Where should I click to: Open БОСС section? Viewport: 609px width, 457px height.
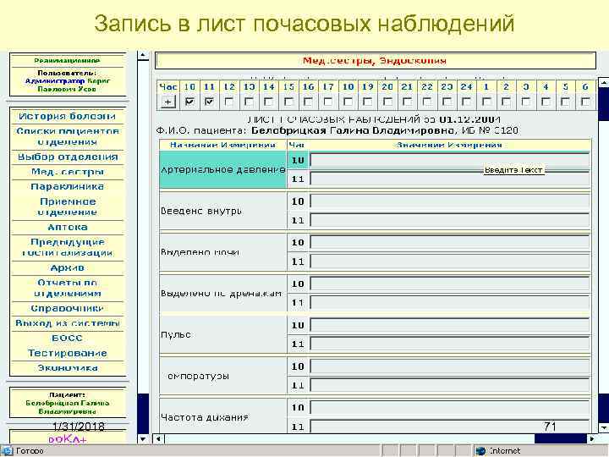tap(68, 338)
